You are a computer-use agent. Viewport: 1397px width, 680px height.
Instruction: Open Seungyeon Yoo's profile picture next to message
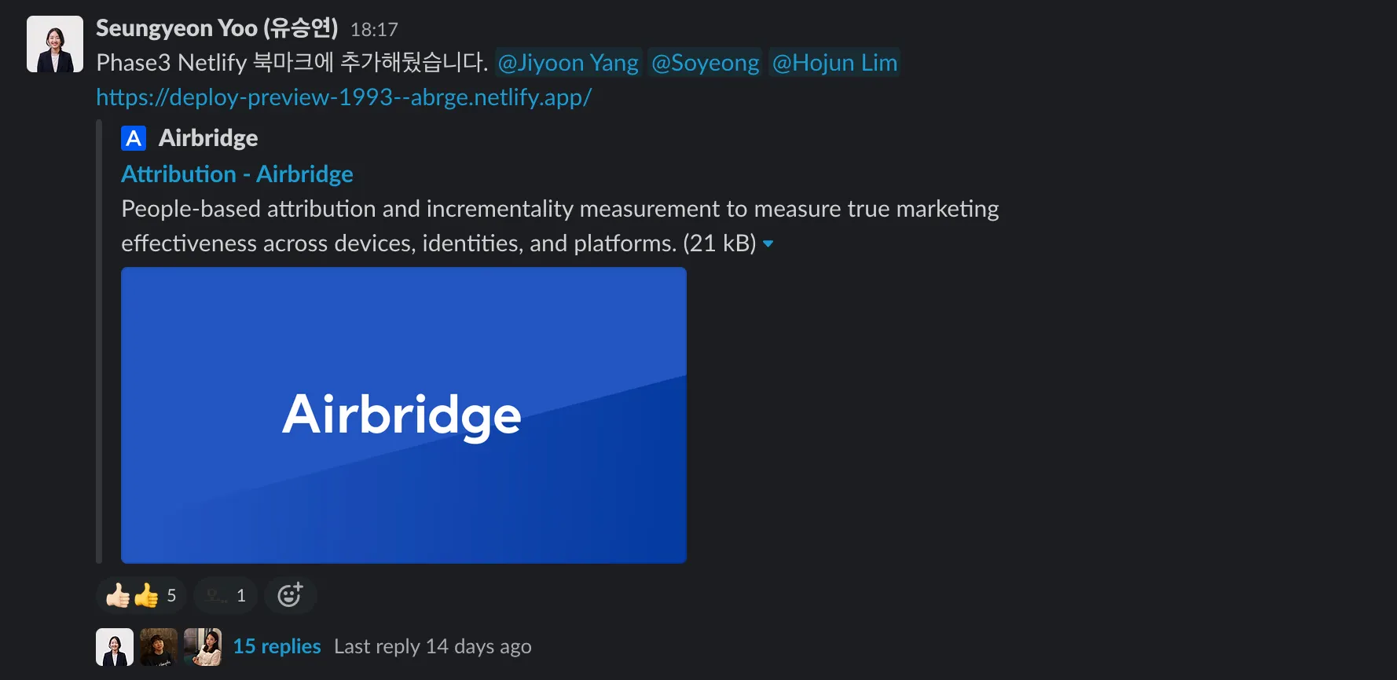[55, 44]
